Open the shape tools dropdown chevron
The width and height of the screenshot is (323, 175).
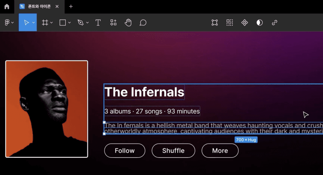point(69,23)
